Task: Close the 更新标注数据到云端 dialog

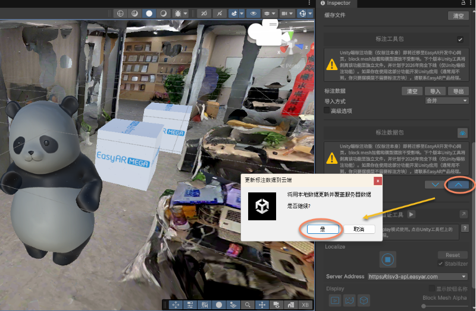Action: click(x=378, y=181)
